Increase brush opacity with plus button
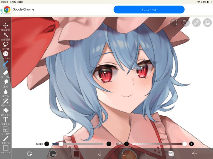Image resolution: width=213 pixels, height=159 pixels. (x=191, y=144)
